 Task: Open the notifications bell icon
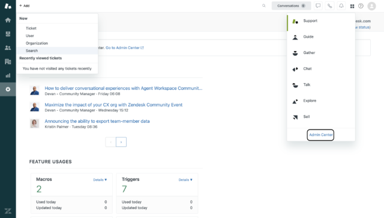341,5
